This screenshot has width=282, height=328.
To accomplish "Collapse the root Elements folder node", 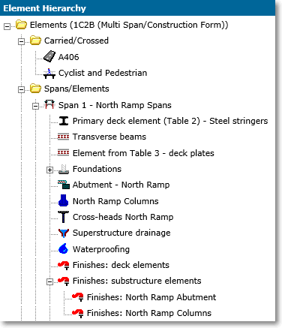I will point(7,26).
